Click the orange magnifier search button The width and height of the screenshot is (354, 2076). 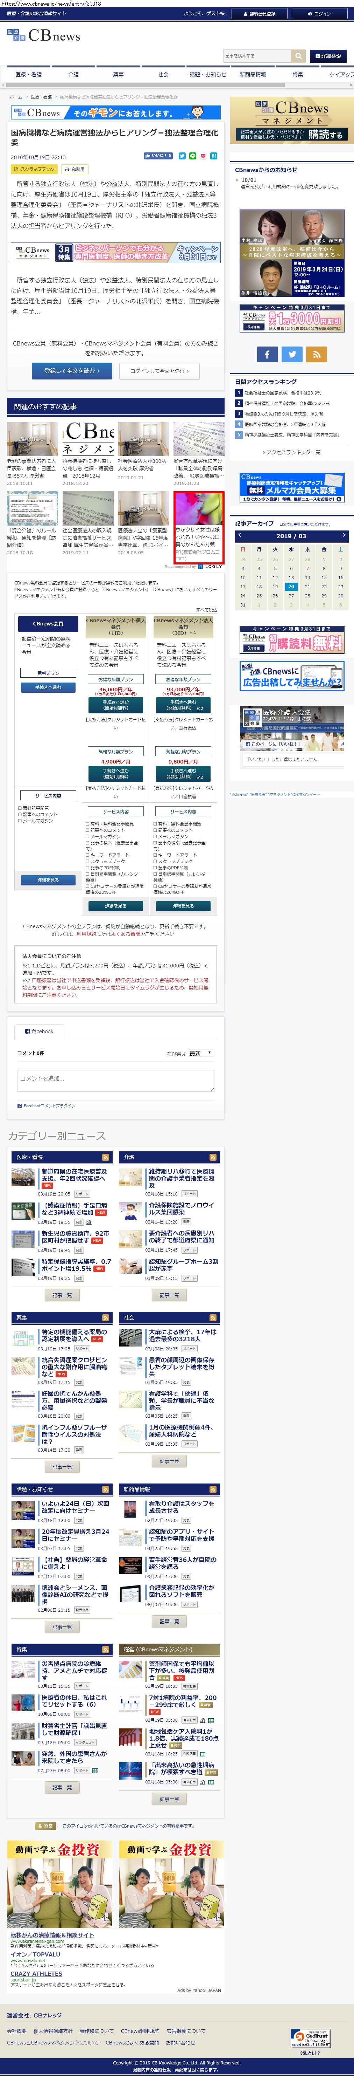[298, 56]
